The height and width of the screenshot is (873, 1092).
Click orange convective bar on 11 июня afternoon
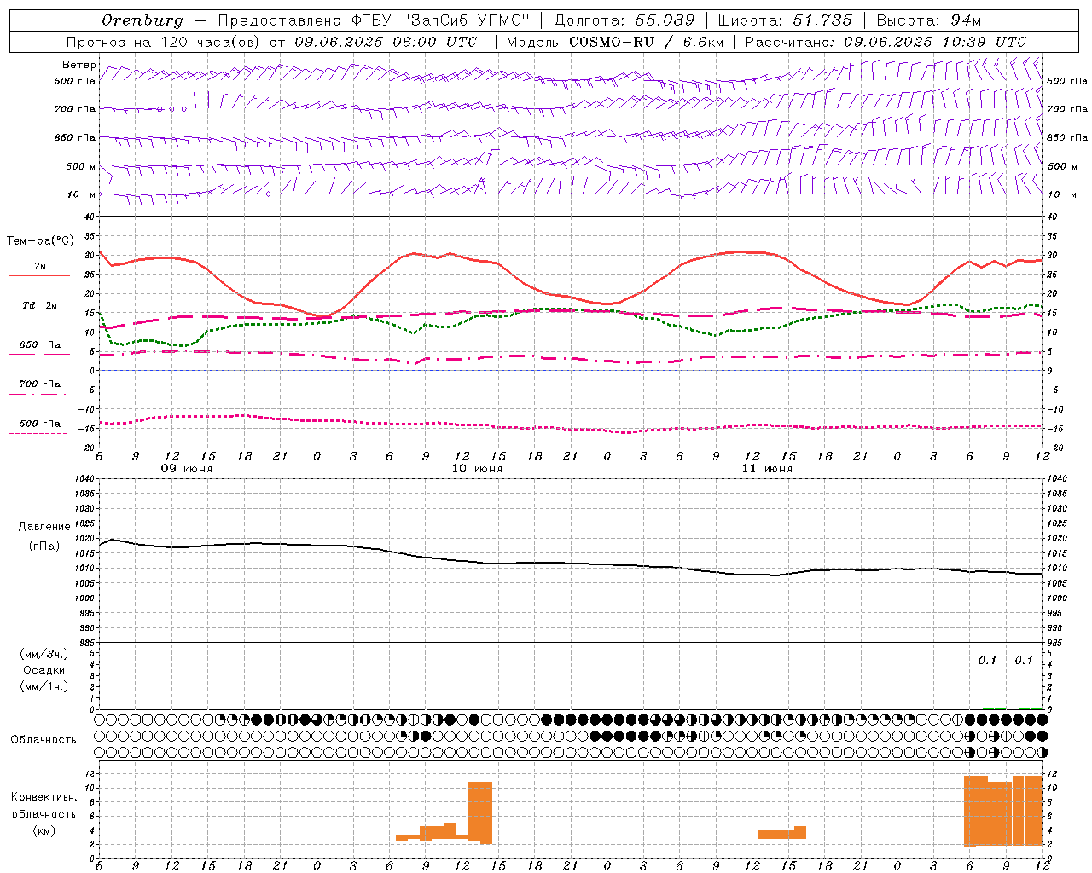[x=782, y=833]
